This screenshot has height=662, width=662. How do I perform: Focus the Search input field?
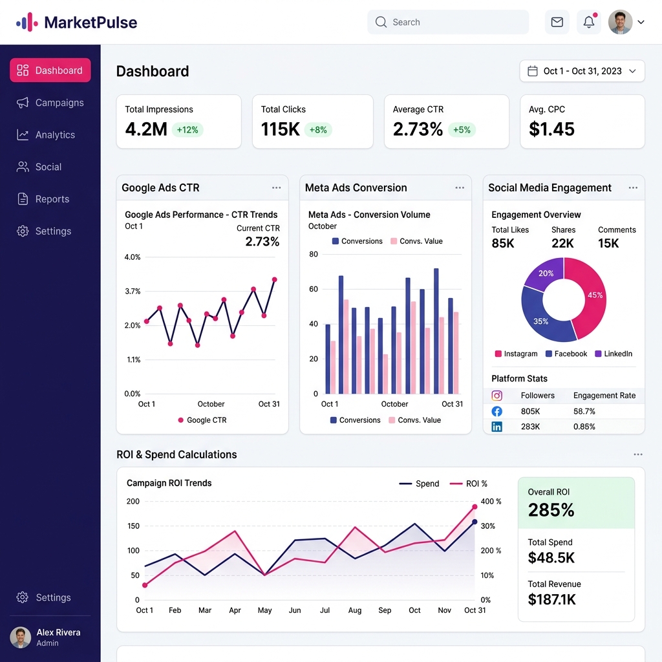[x=448, y=22]
